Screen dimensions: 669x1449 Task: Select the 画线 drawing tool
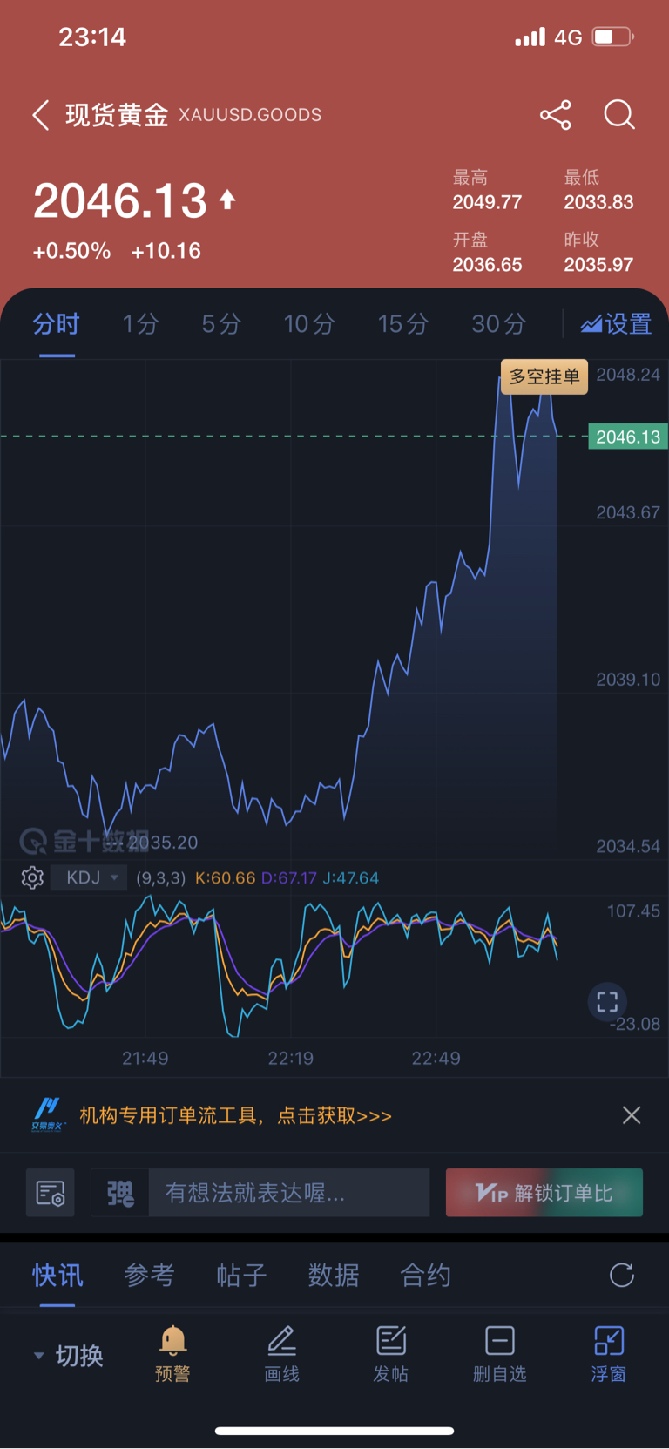[281, 1353]
